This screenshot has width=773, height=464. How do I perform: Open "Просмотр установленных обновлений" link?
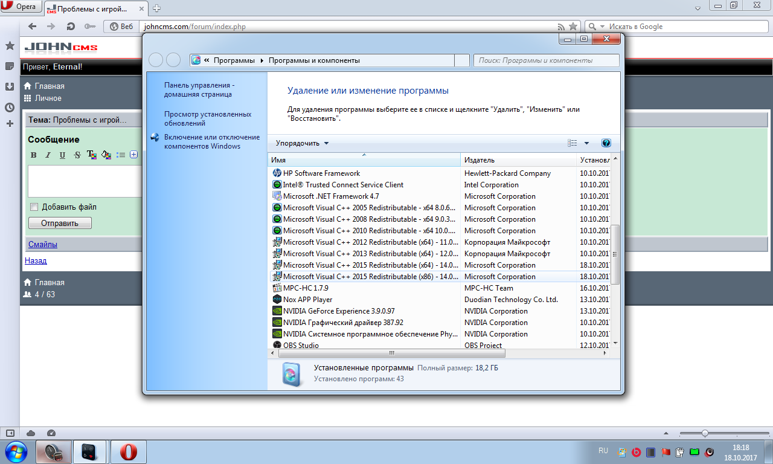point(208,118)
